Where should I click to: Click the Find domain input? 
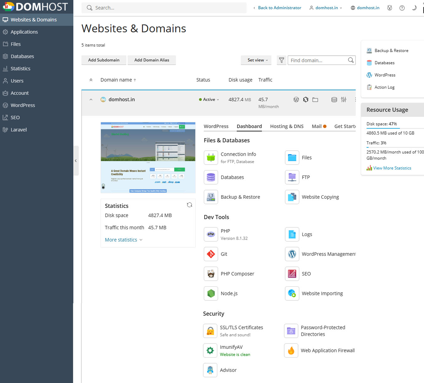pos(321,60)
